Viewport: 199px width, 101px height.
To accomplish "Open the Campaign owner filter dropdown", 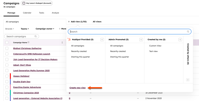I will [45, 29].
